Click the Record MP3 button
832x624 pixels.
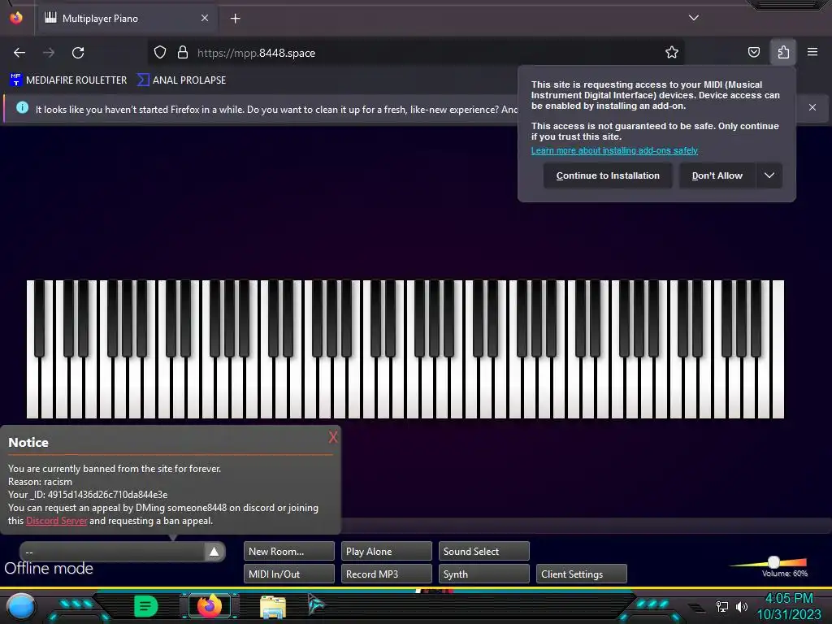(x=386, y=574)
